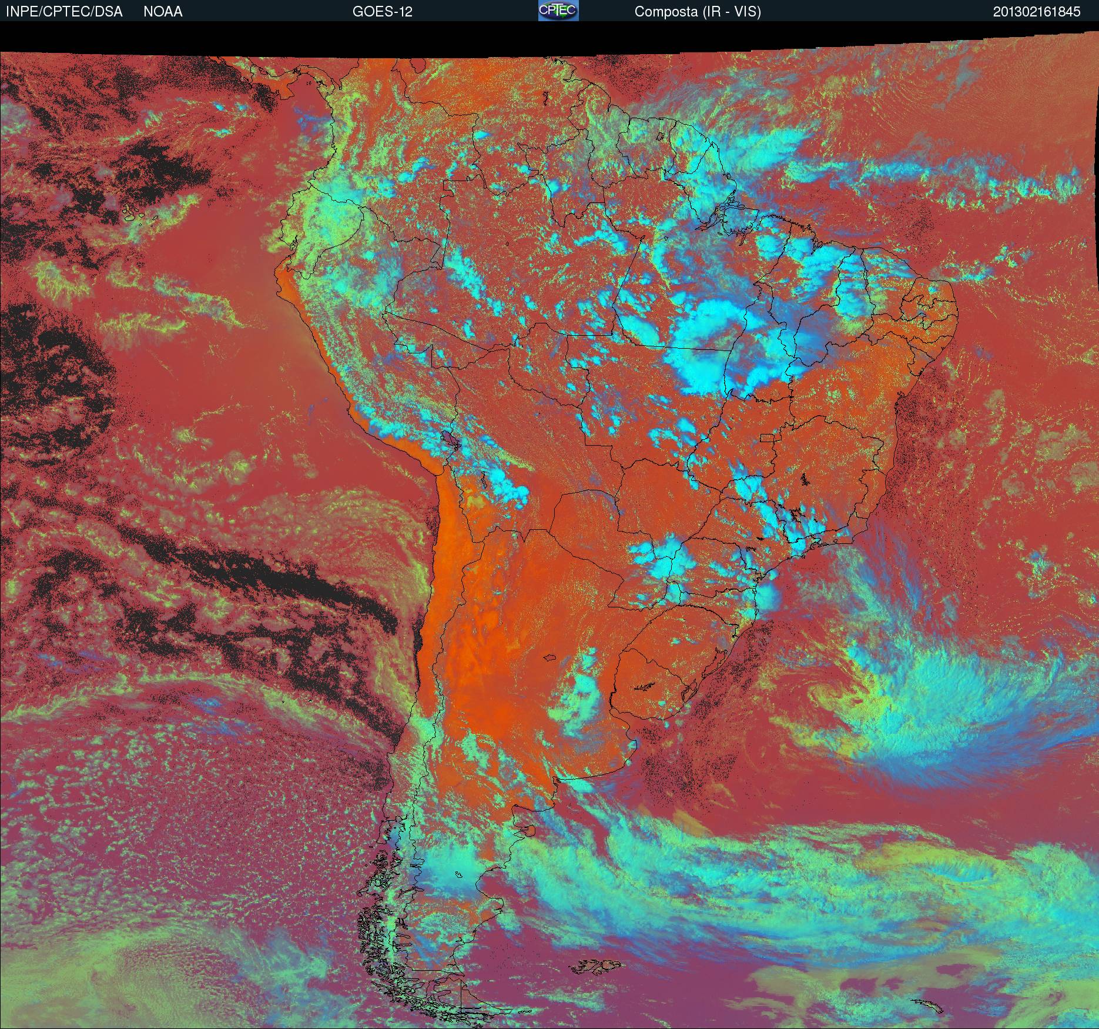Select the NOAA label in header

(163, 12)
